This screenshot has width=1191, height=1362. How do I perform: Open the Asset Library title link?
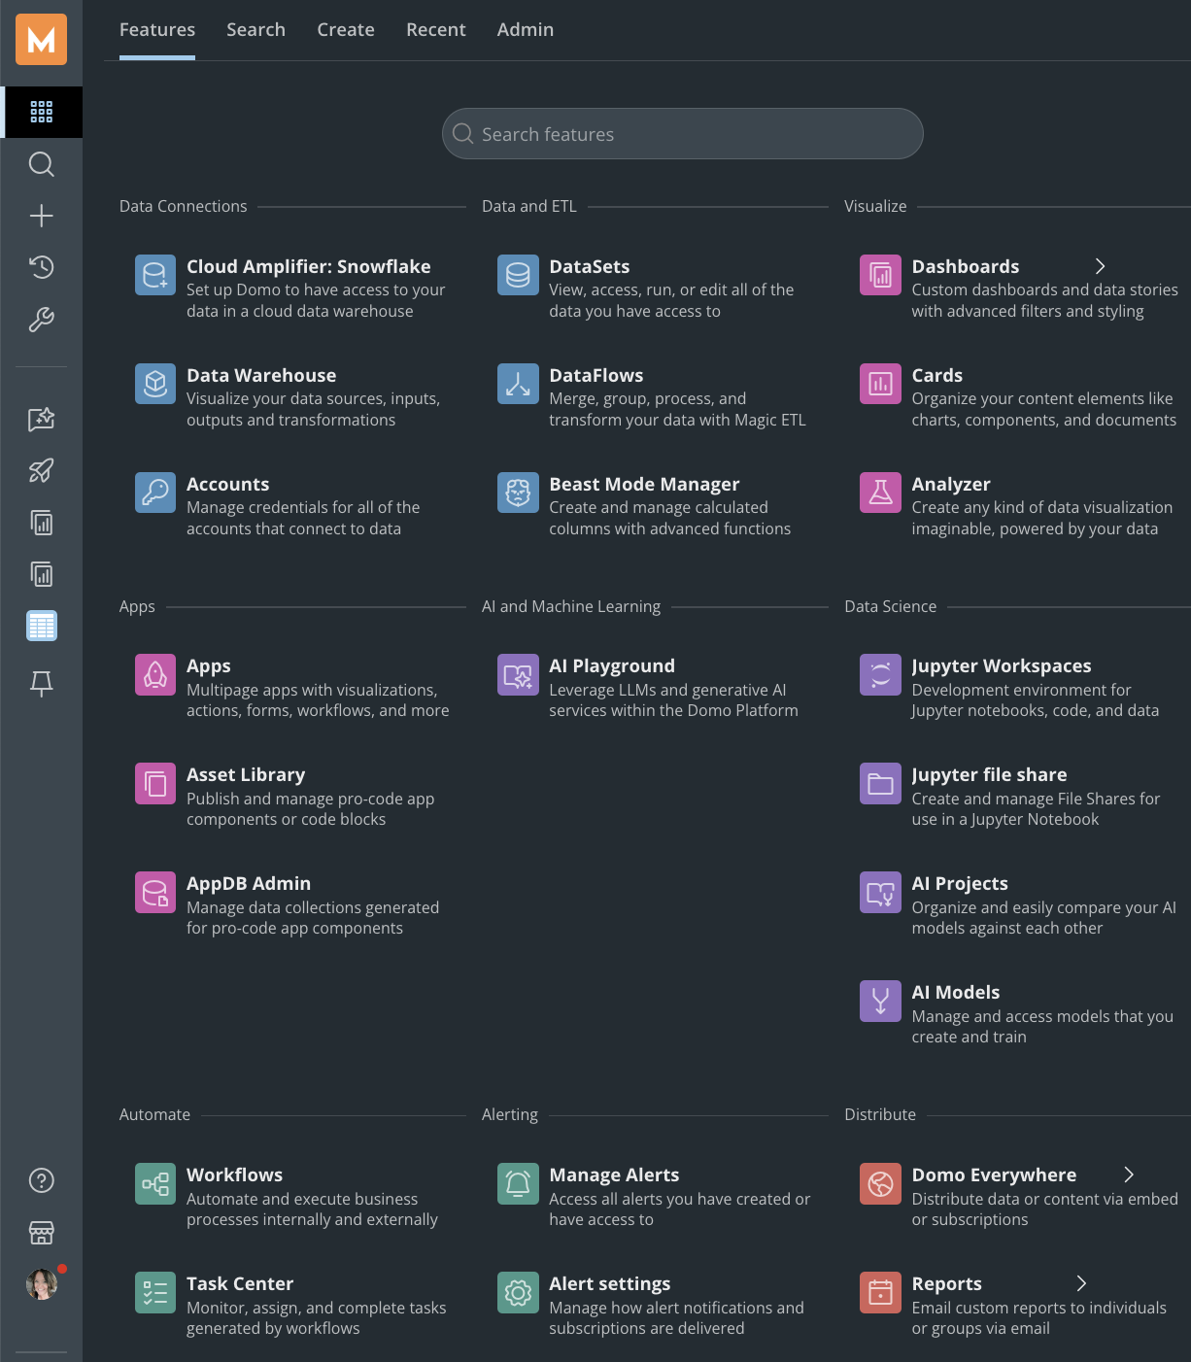pos(246,774)
